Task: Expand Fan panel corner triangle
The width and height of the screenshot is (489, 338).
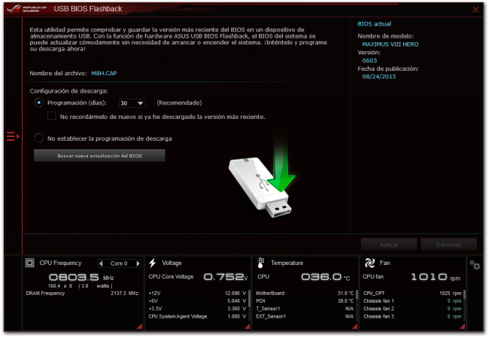Action: coord(462,326)
